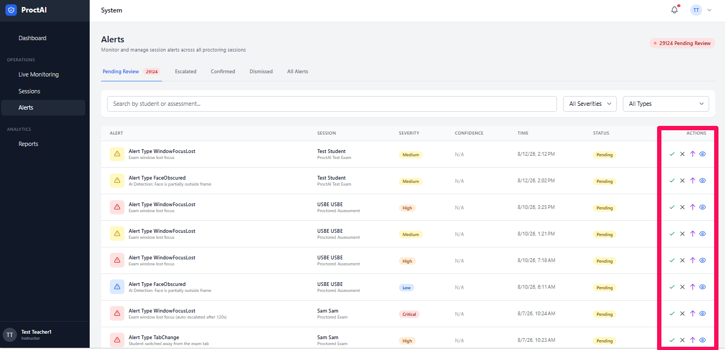
Task: Escalate the 2:02 PM FaceObscured alert
Action: pyautogui.click(x=692, y=181)
